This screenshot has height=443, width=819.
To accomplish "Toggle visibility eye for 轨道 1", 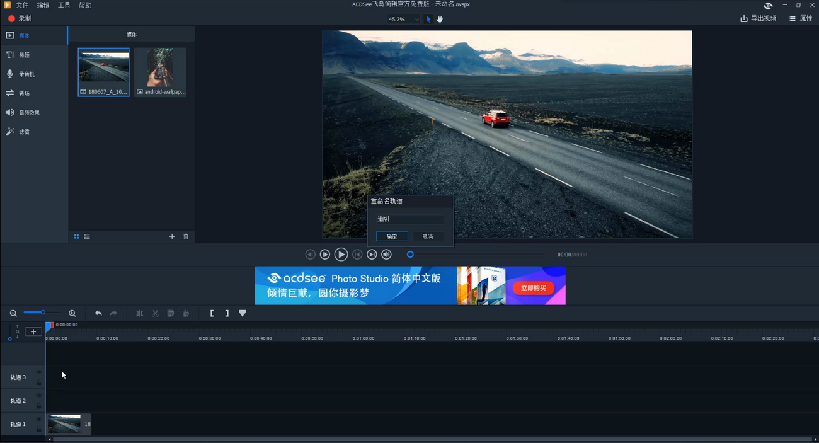I will click(39, 419).
